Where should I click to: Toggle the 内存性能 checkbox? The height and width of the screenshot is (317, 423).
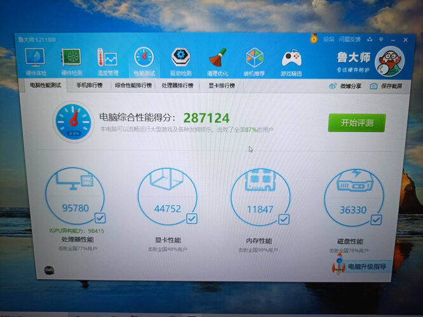coord(284,219)
